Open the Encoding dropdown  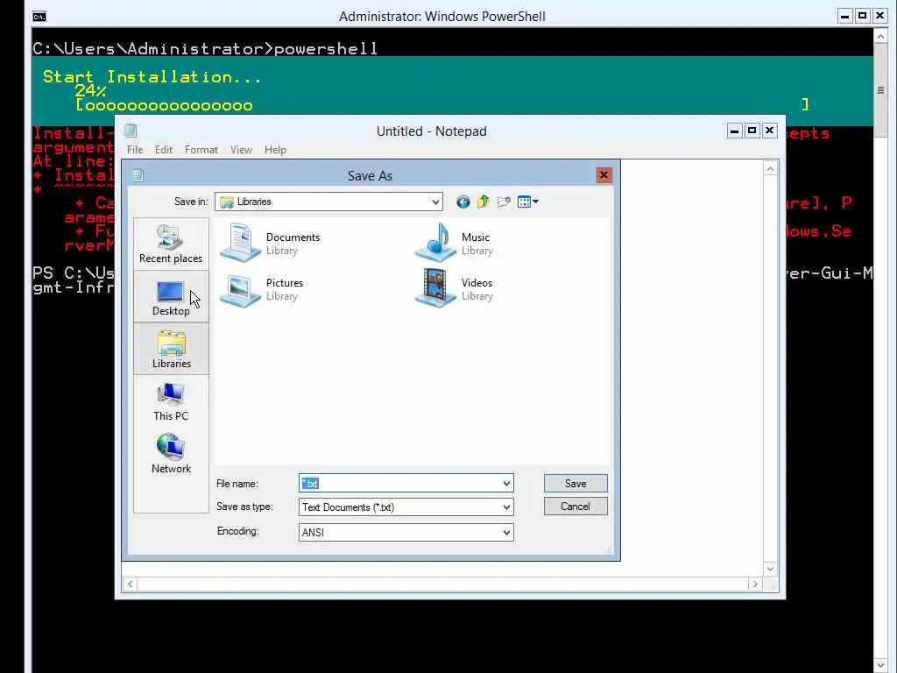(x=506, y=532)
